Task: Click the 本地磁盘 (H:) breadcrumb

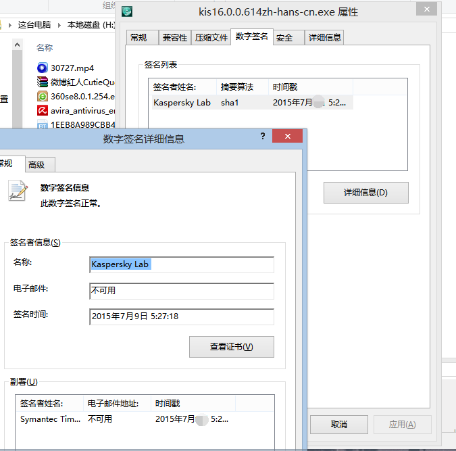Action: [x=91, y=25]
